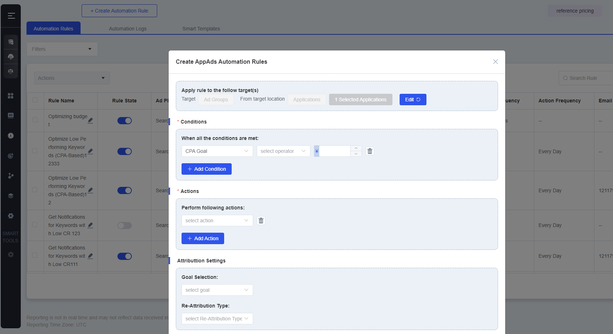Increase the condition value with up arrow
Image resolution: width=613 pixels, height=334 pixels.
pos(356,148)
